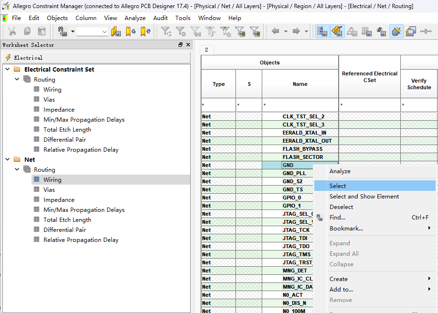Collapse Routing under the Net folder

click(17, 169)
